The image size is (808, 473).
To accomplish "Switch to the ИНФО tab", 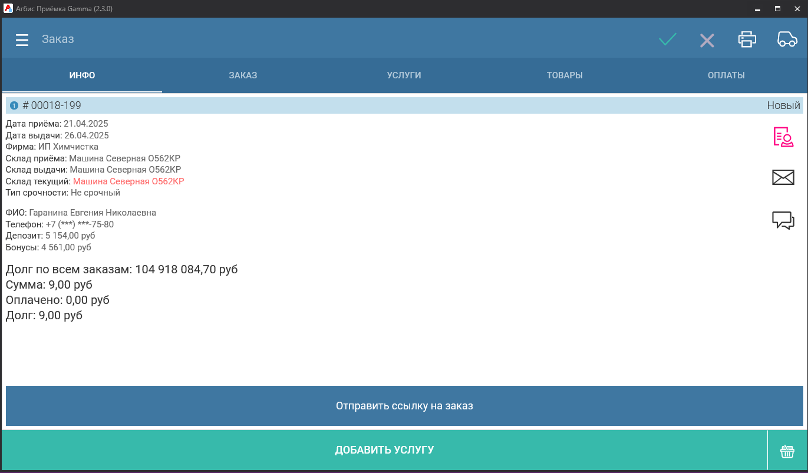I will tap(82, 75).
